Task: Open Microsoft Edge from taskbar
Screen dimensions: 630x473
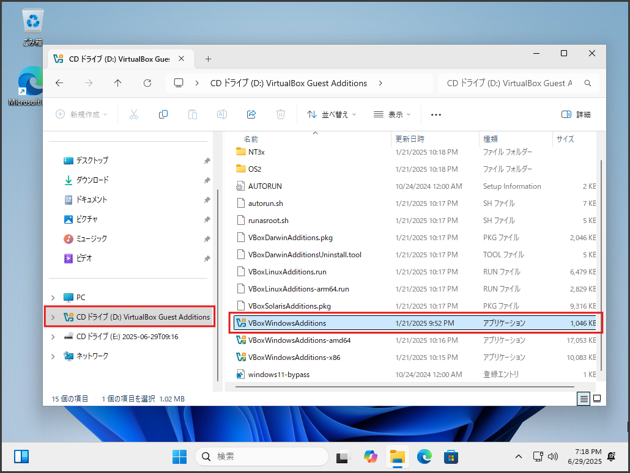Action: (x=424, y=457)
